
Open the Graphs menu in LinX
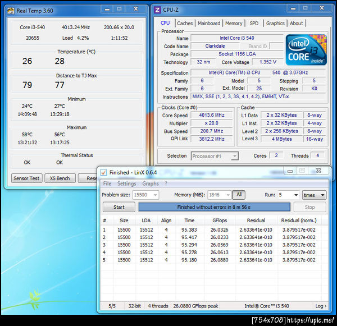151,183
